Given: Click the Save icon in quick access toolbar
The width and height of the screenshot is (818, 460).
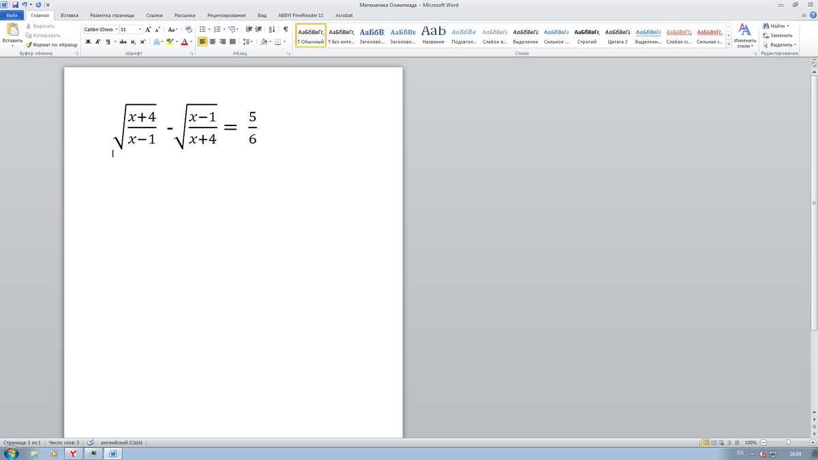Looking at the screenshot, I should (x=14, y=5).
